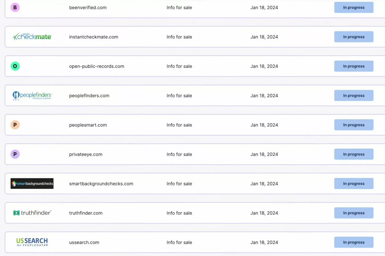Screen dimensions: 385x256
Task: Click In progress button for peoplefinders.com
Action: coord(354,96)
